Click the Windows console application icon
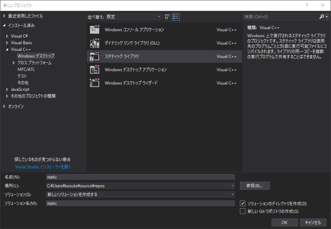 pos(95,29)
